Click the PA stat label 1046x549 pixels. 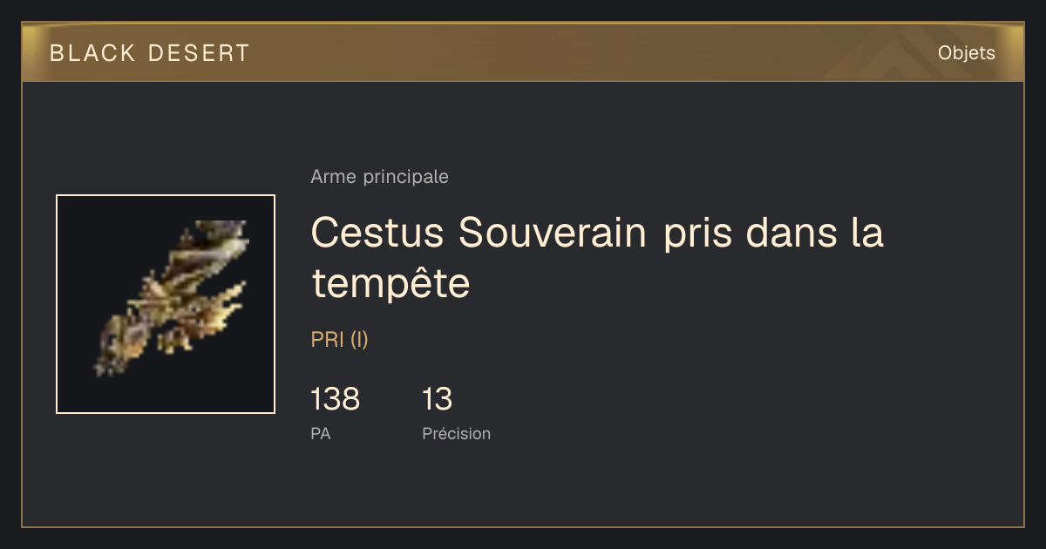pos(320,433)
